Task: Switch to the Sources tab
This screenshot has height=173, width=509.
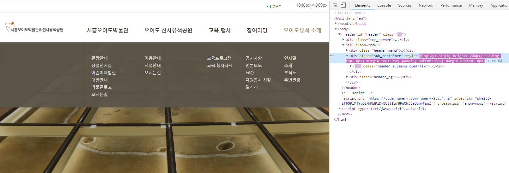Action: [x=405, y=5]
